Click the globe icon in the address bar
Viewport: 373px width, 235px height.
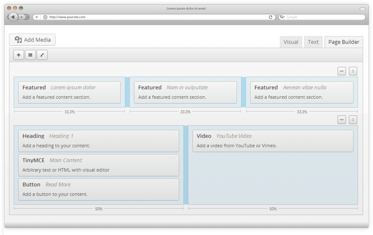click(x=45, y=17)
